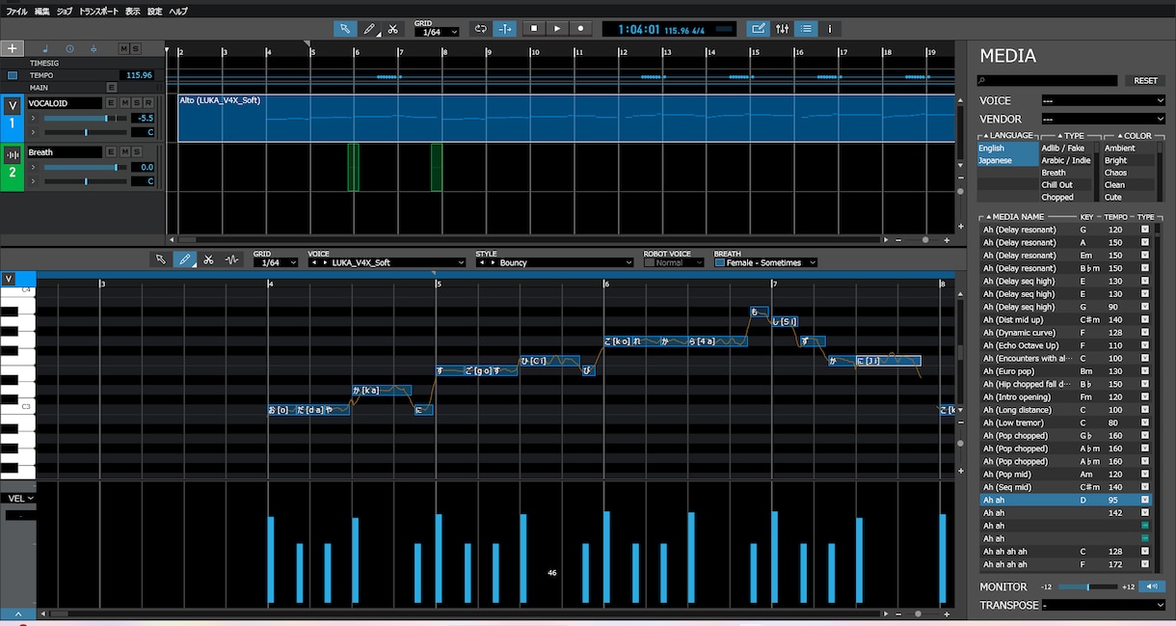Solo the VOCALOID track
The image size is (1176, 626).
click(137, 103)
